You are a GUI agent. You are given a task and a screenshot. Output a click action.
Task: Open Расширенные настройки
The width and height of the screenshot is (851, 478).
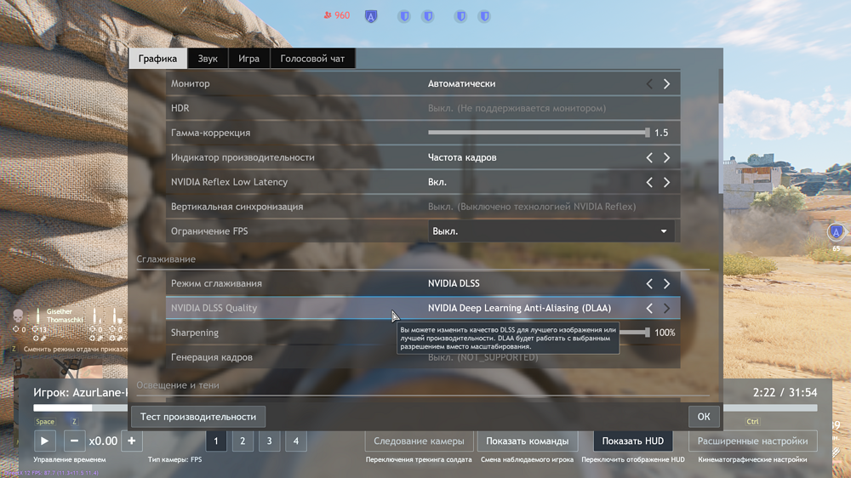pos(753,441)
